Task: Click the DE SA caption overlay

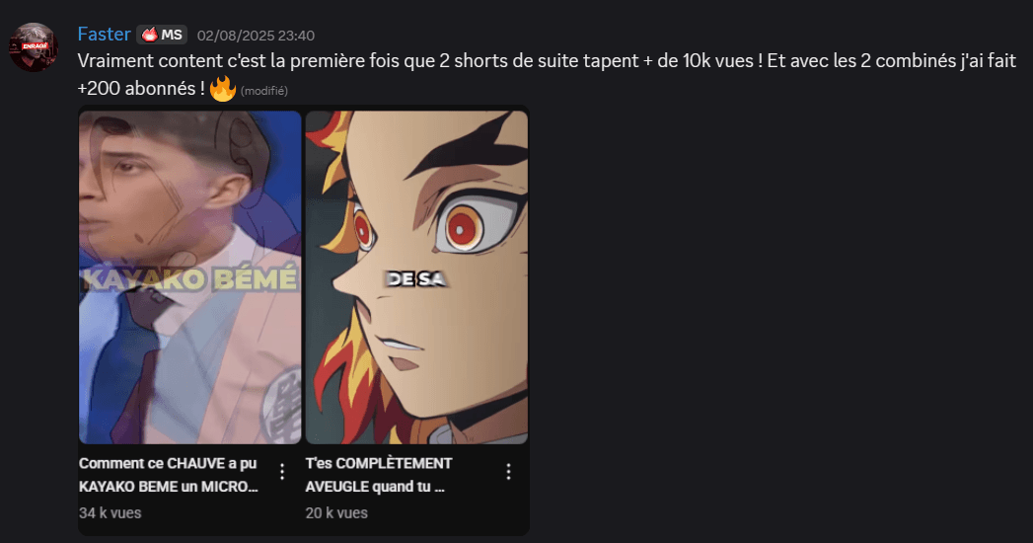Action: 416,279
